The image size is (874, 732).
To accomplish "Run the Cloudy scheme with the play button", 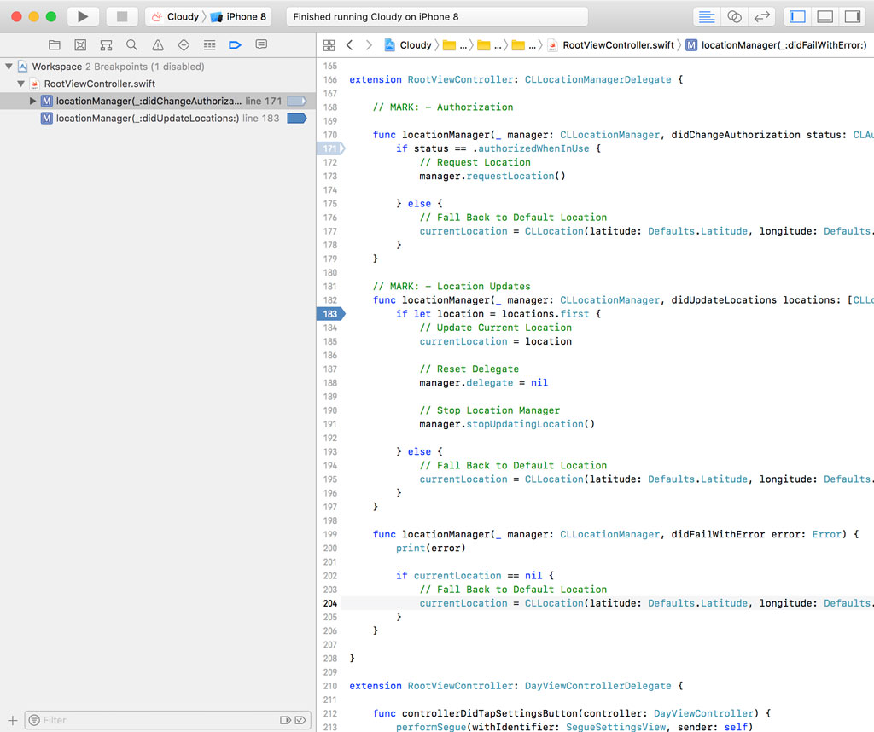I will click(x=82, y=16).
